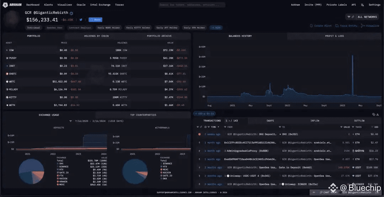384x197 pixels.
Task: Click the OKX transaction red chain icon
Action: [x=199, y=134]
